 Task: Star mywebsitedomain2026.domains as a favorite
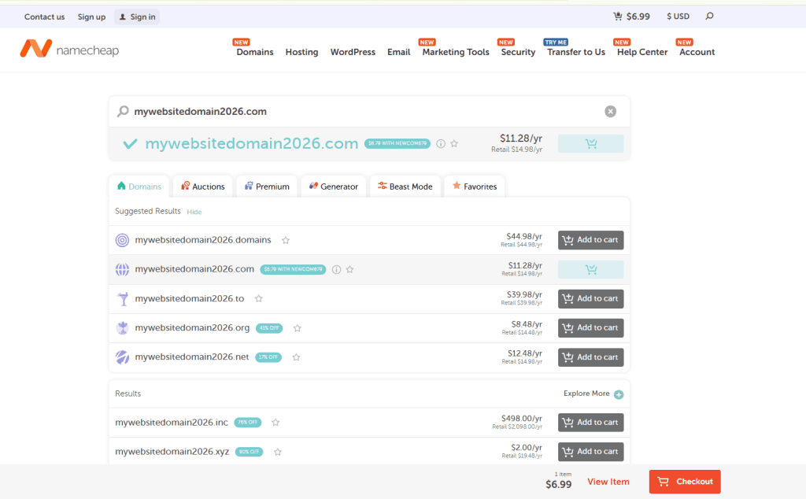pyautogui.click(x=286, y=240)
